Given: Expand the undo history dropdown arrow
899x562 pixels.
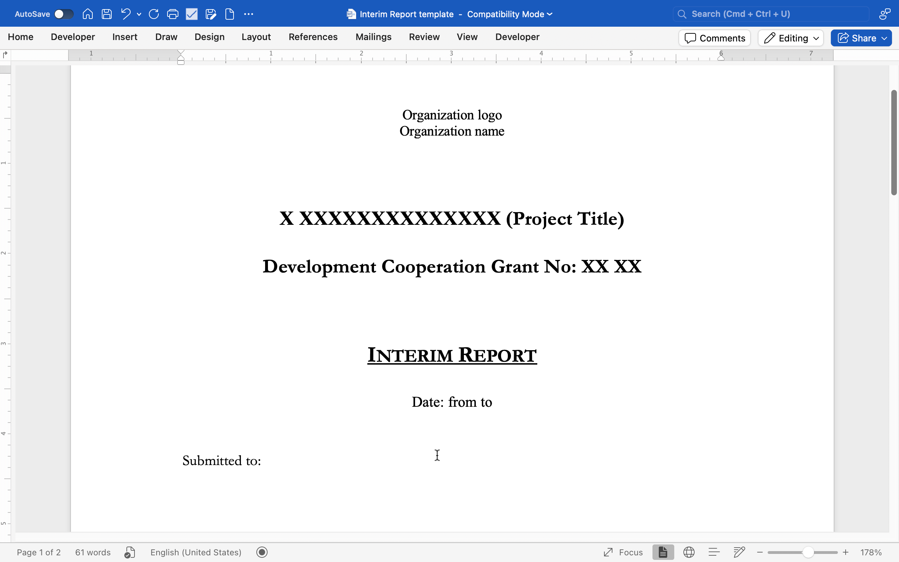Looking at the screenshot, I should coord(139,14).
